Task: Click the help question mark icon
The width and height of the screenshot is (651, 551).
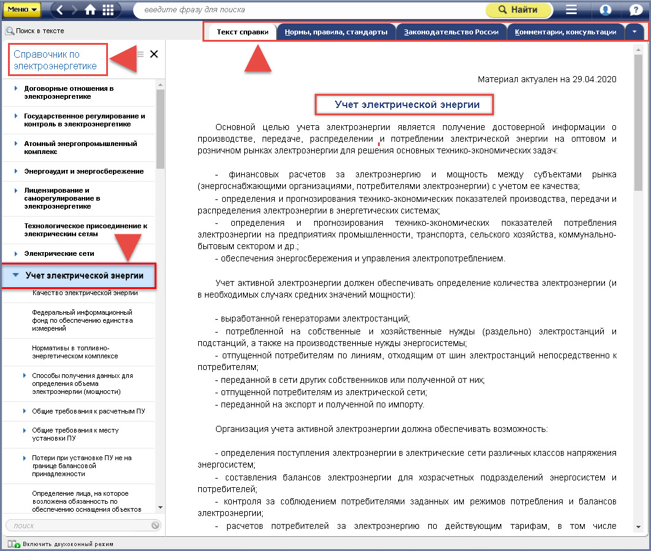Action: click(x=636, y=10)
